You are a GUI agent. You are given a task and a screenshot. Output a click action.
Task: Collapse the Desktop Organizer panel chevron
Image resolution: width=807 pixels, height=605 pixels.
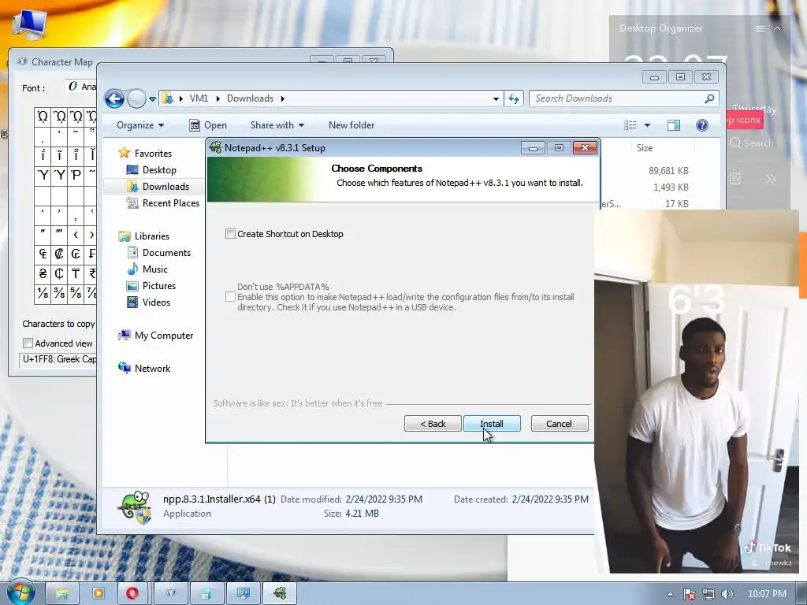pyautogui.click(x=777, y=29)
